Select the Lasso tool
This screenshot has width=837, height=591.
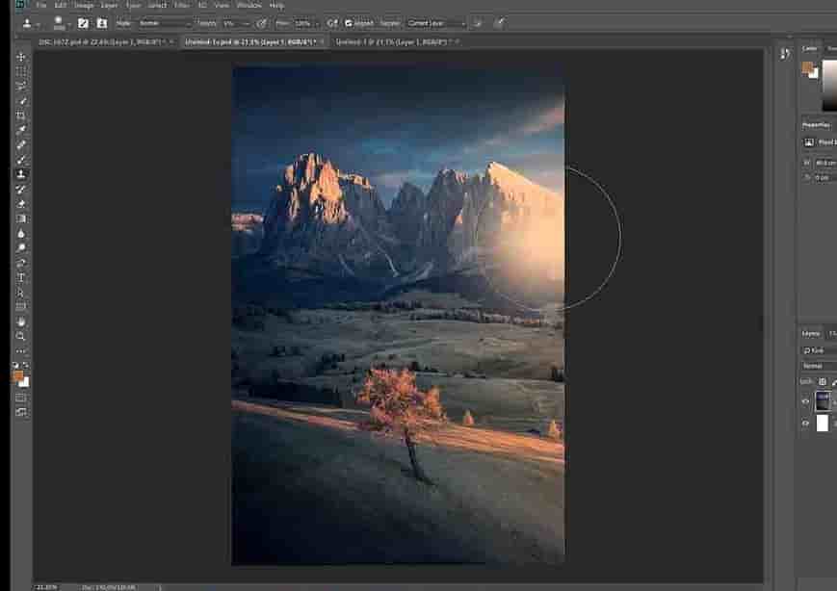(x=21, y=86)
